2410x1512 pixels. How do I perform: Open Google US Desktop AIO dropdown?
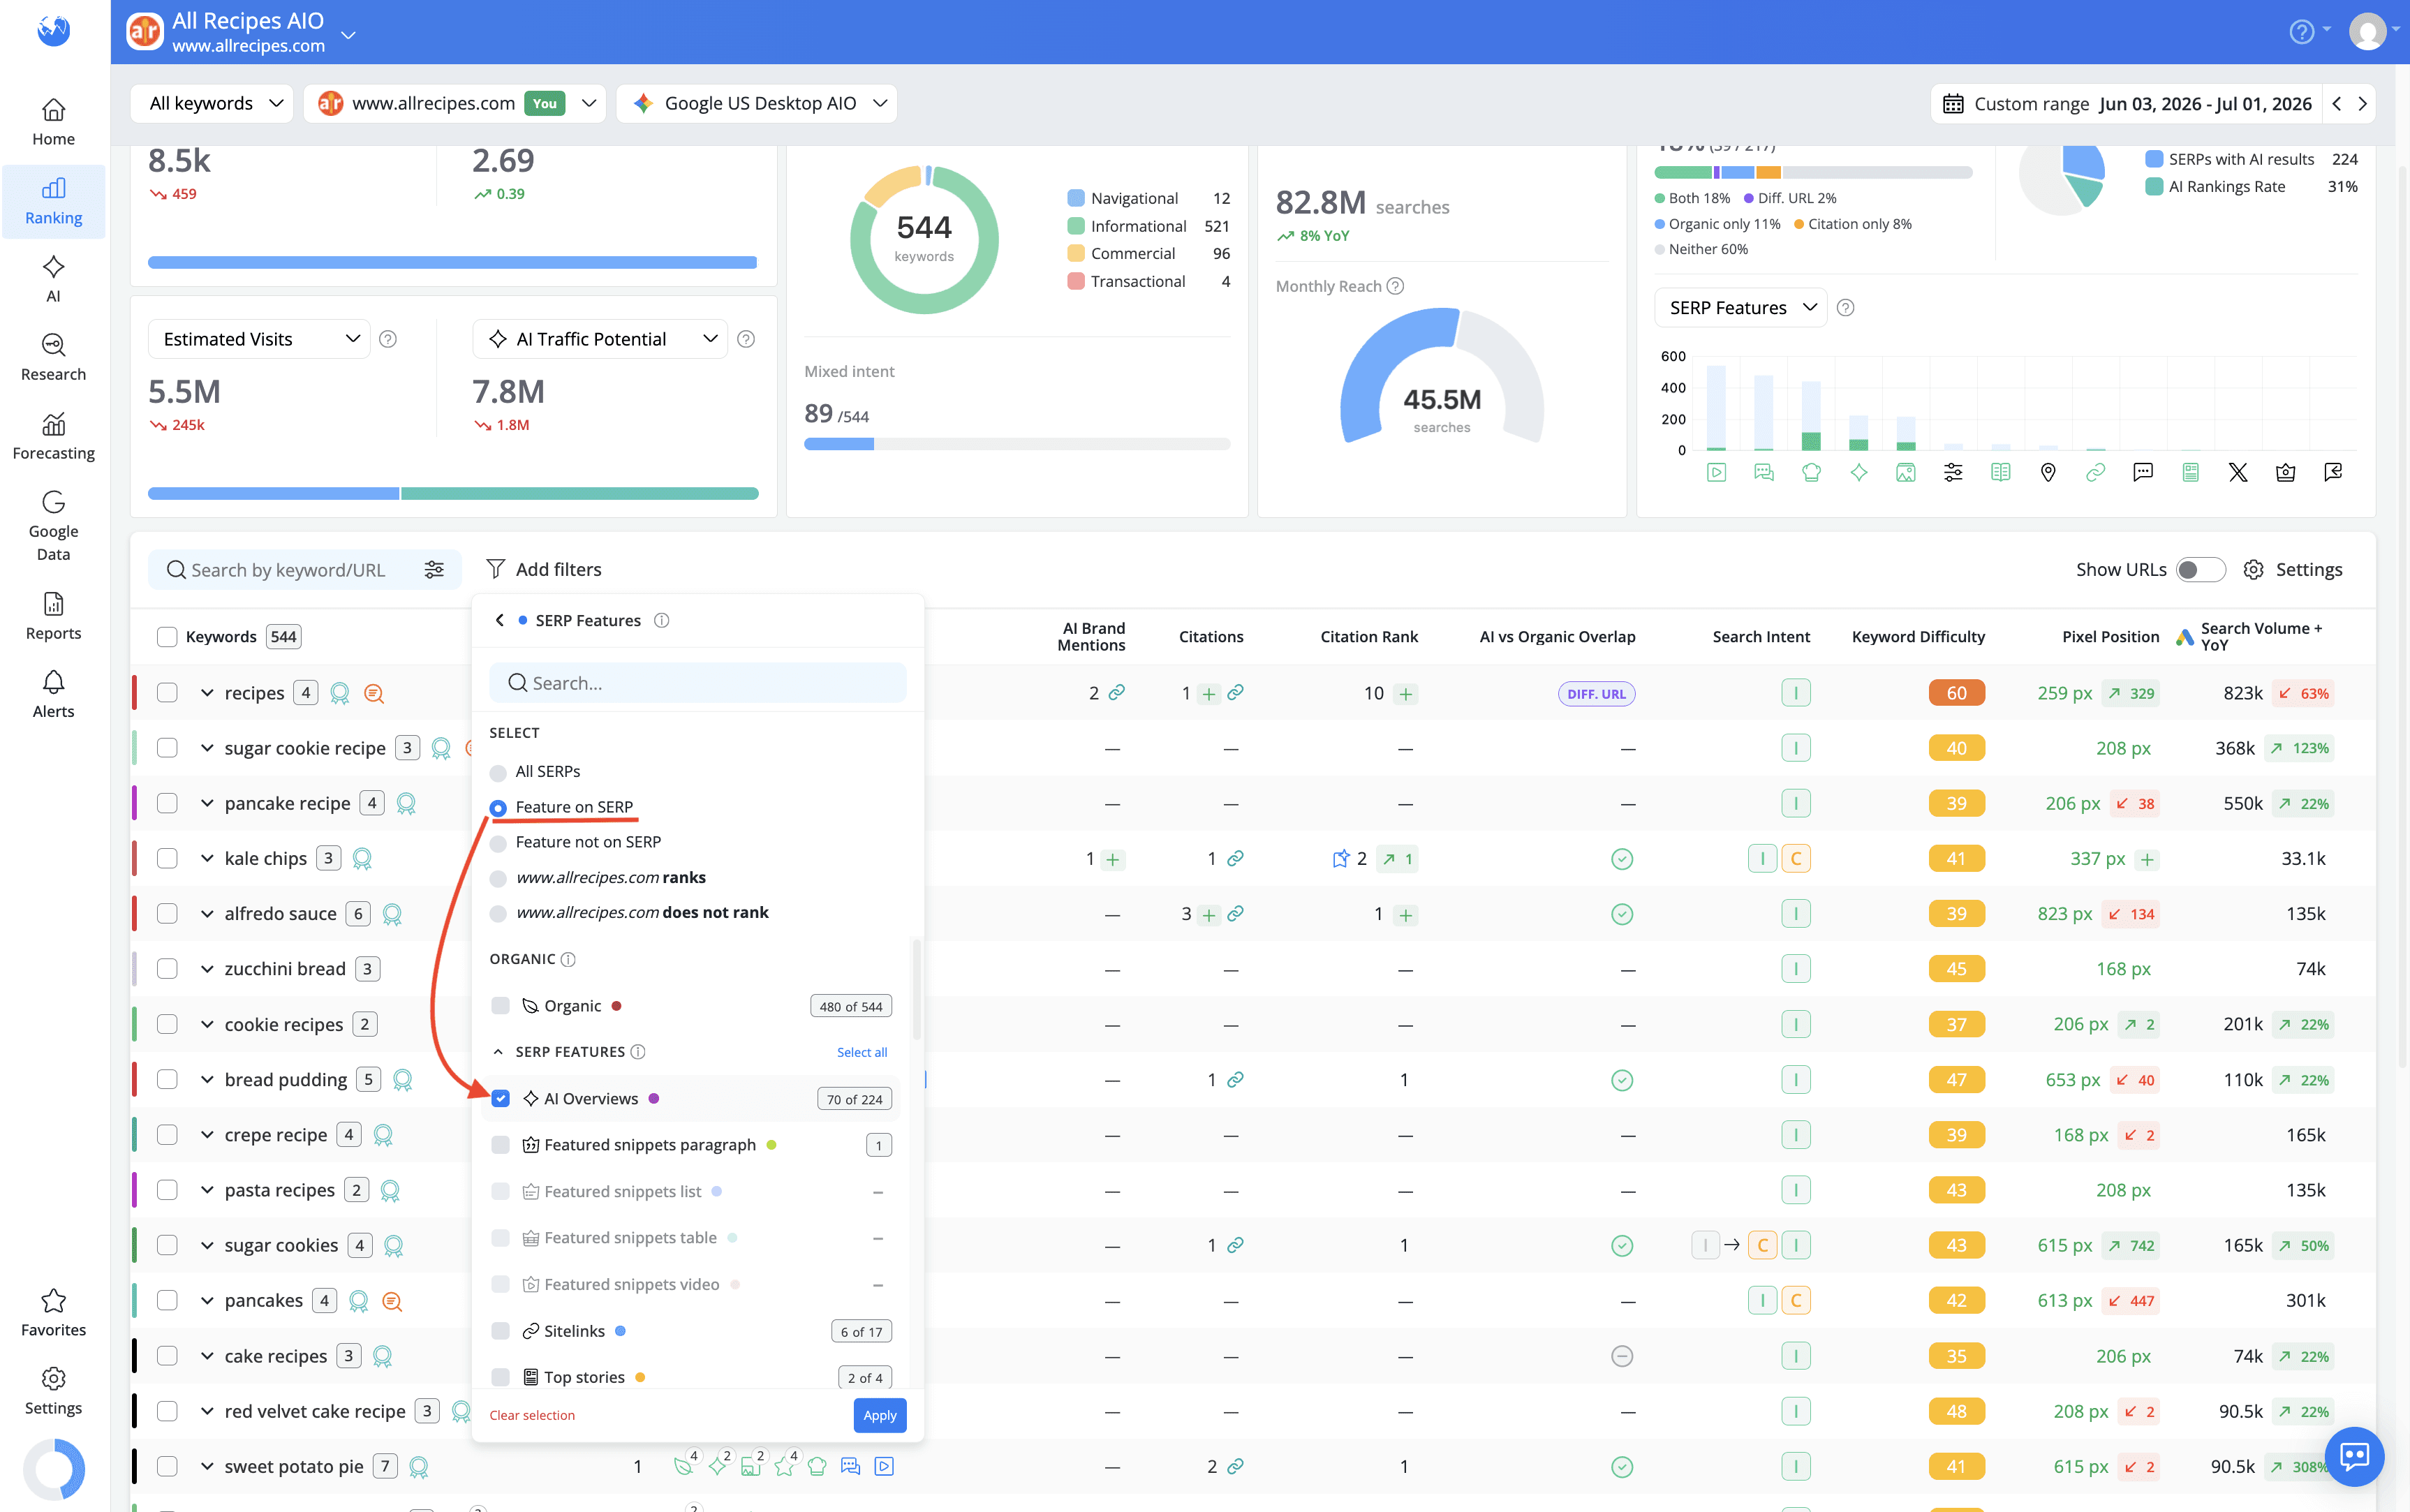pyautogui.click(x=757, y=104)
